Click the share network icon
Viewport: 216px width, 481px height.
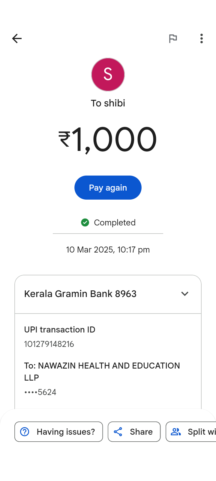[x=118, y=432]
